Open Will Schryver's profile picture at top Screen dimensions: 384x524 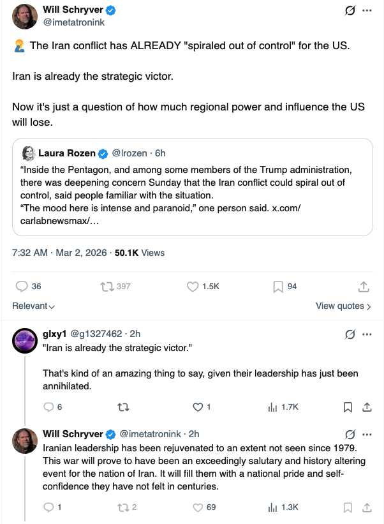[x=24, y=15]
